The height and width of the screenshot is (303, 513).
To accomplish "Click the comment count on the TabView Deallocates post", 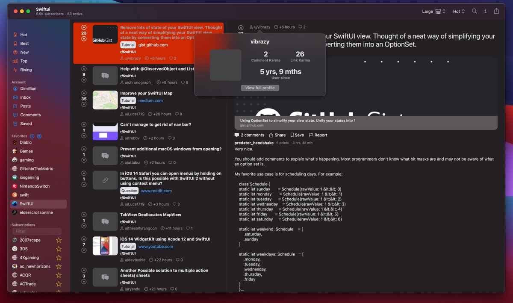I will coord(189,229).
